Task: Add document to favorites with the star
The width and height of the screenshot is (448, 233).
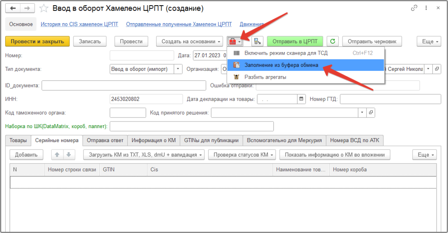Action: 44,8
